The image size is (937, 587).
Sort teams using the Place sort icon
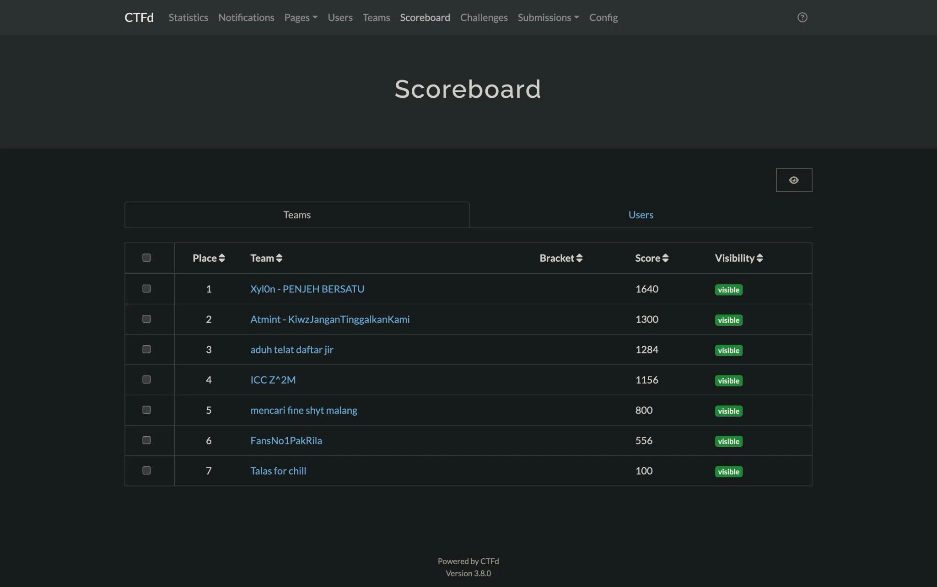pyautogui.click(x=222, y=258)
